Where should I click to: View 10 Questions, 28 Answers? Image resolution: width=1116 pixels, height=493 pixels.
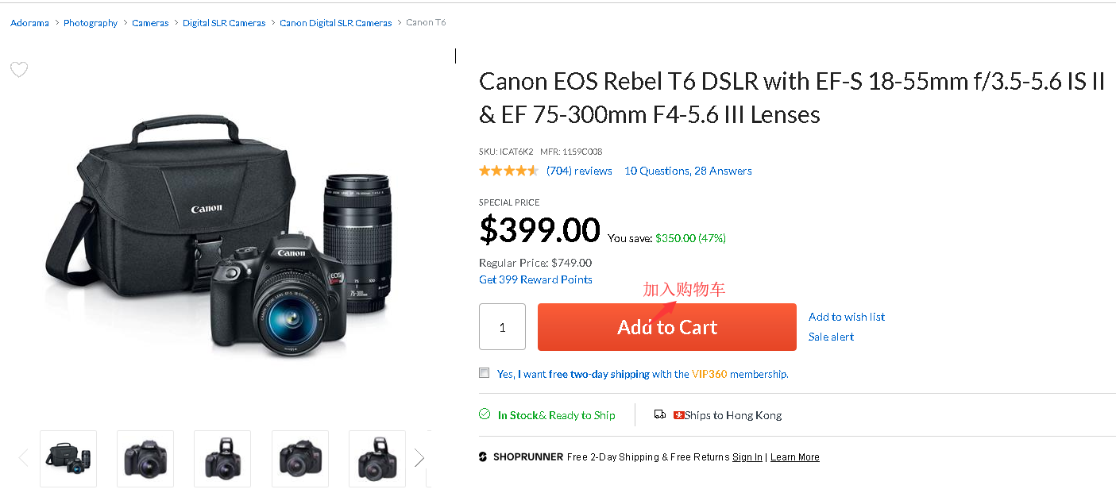688,171
